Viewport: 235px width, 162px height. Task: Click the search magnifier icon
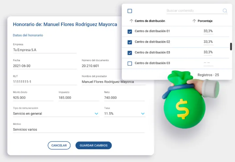coord(225,11)
